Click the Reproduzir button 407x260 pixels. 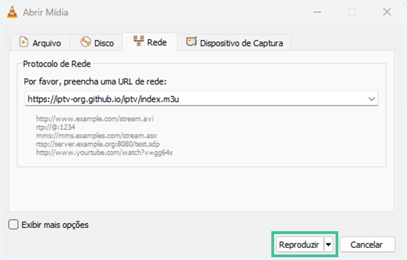299,245
